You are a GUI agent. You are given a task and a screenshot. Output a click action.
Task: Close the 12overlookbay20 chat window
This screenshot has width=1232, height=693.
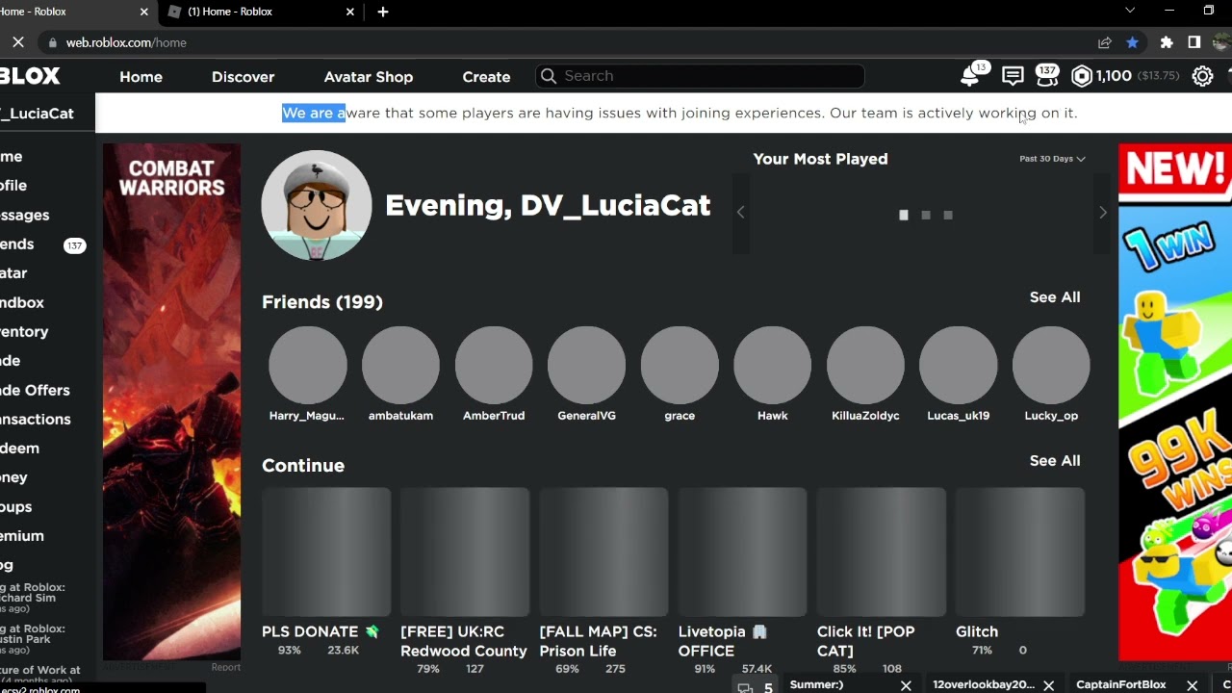click(1049, 685)
